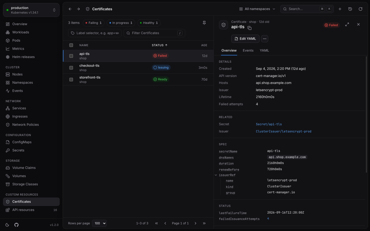
Task: Copy the api-tls name
Action: coord(249,28)
